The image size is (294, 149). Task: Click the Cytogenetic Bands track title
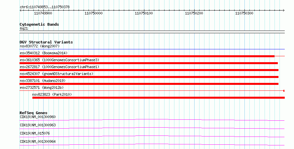[x=39, y=24]
